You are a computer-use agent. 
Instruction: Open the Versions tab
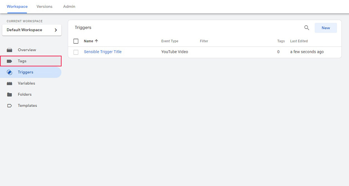45,6
